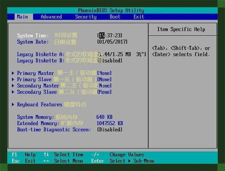Click the Enter selects field help text
The image size is (225, 171).
tap(181, 55)
